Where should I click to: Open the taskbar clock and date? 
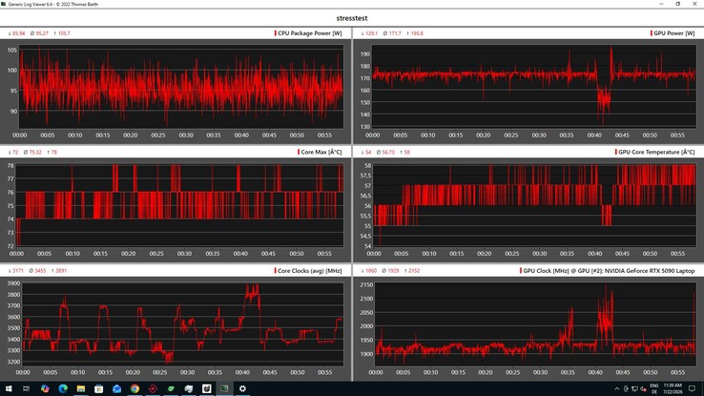(673, 388)
